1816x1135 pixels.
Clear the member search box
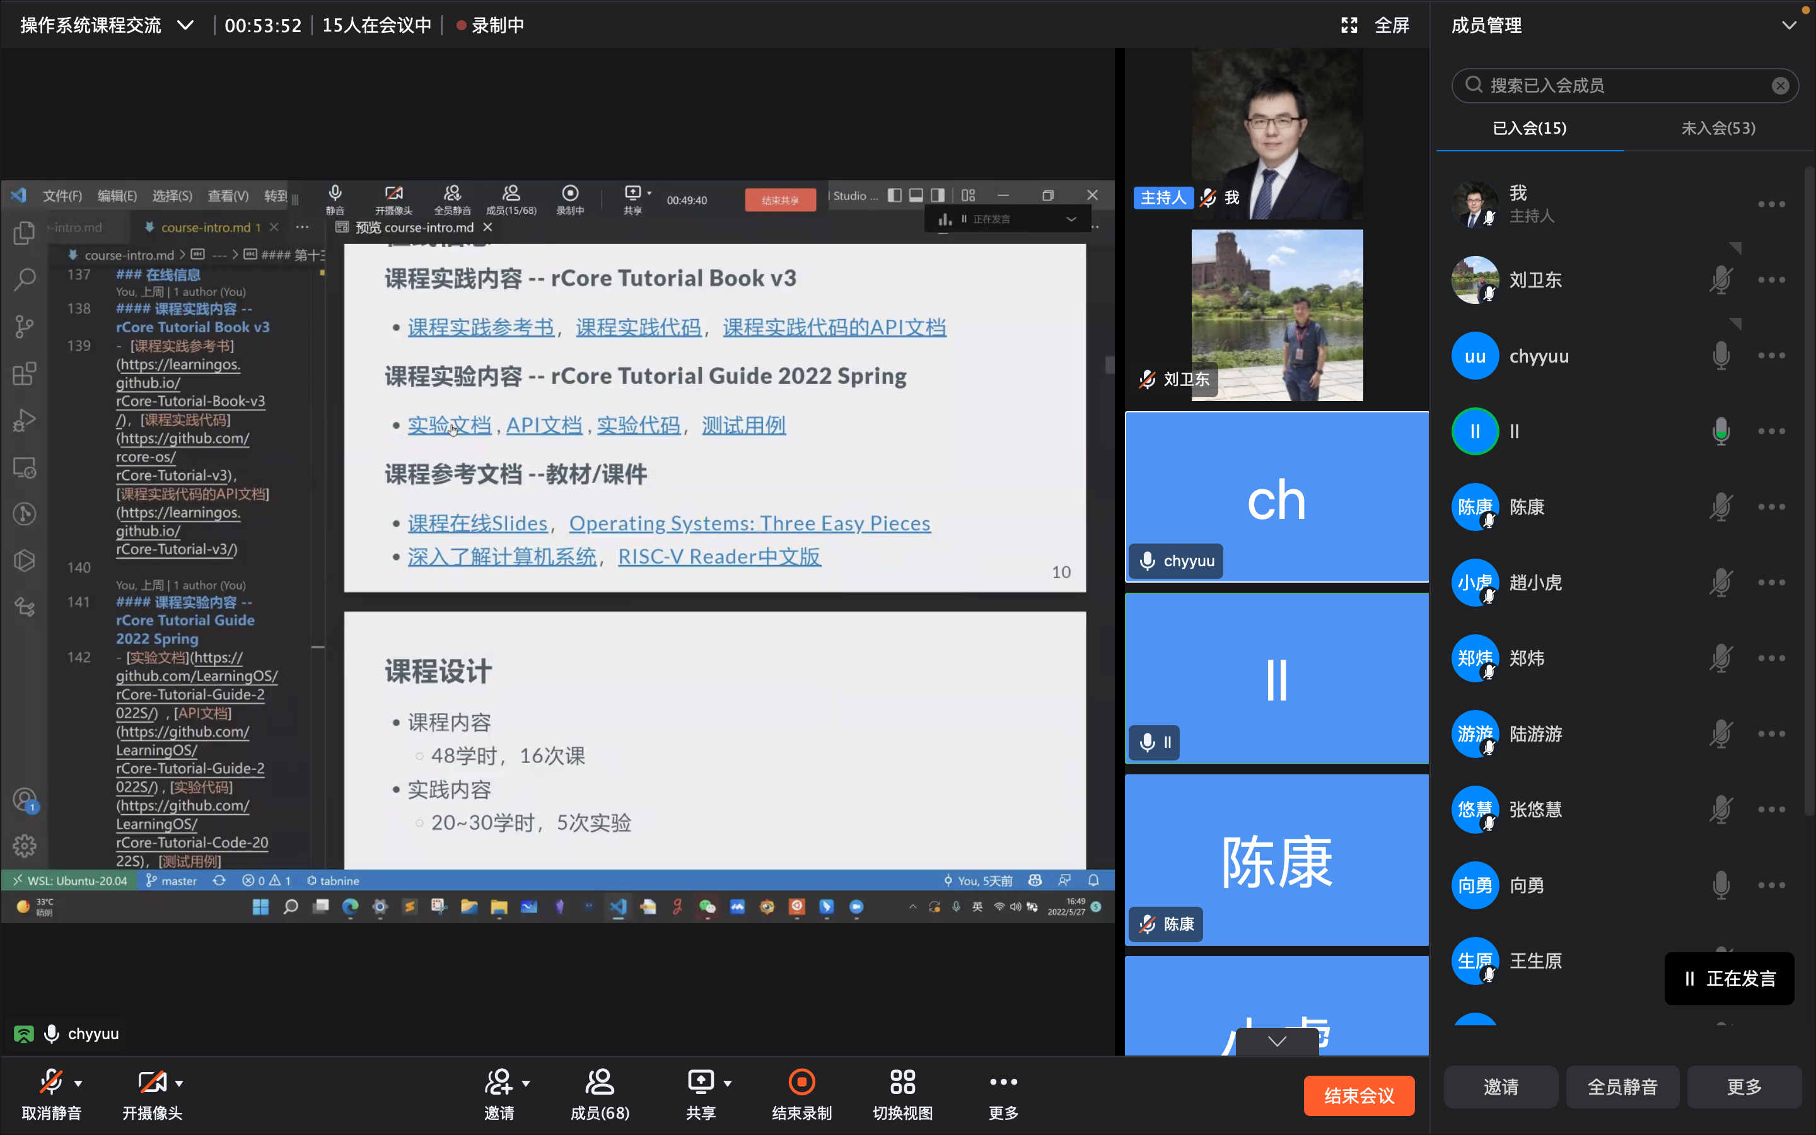[x=1780, y=86]
